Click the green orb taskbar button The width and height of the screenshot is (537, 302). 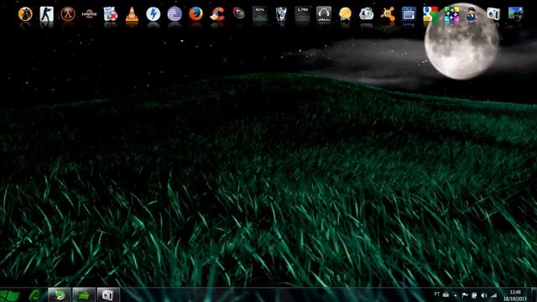click(60, 295)
